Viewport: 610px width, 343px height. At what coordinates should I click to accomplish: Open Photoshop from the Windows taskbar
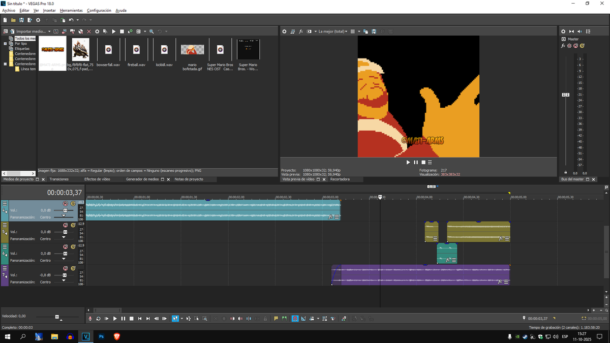(102, 336)
